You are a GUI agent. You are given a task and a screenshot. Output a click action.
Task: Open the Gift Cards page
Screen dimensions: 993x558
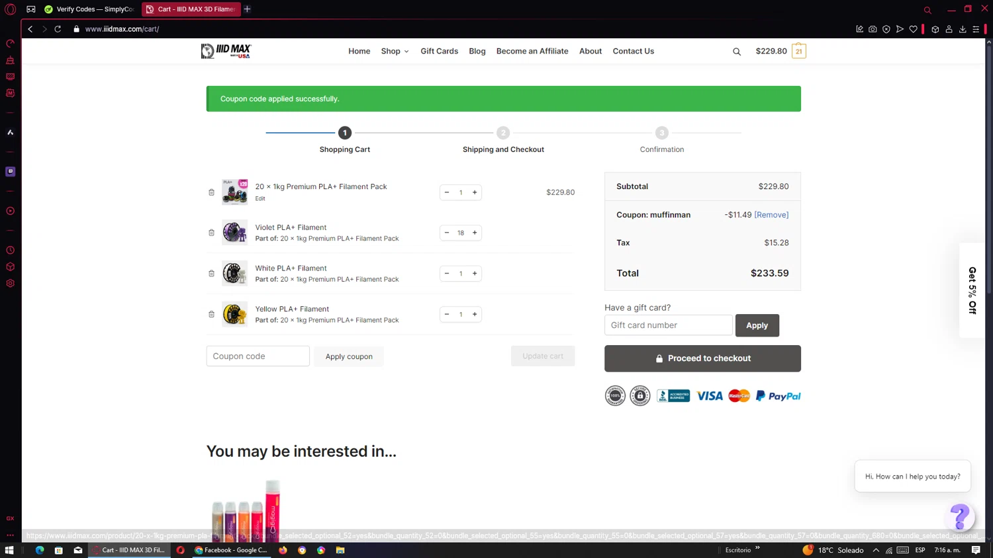(x=439, y=51)
